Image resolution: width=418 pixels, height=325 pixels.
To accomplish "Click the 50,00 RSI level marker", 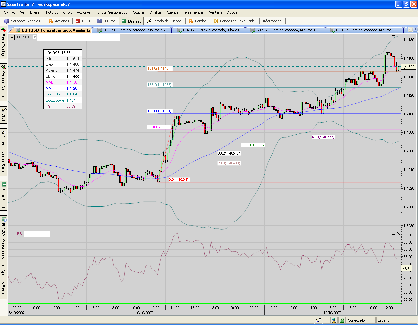I will click(406, 268).
